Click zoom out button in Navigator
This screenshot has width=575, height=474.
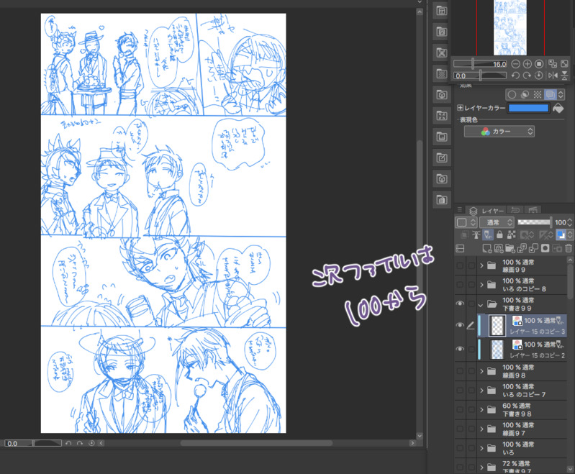point(515,64)
